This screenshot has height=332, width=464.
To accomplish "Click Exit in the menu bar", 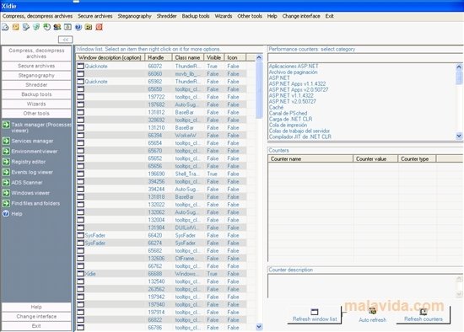I will (x=330, y=16).
